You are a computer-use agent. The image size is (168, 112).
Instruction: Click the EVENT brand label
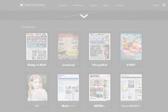click(131, 65)
